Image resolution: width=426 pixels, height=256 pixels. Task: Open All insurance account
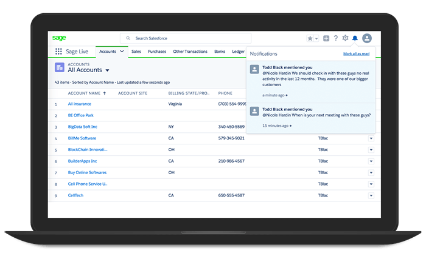[80, 104]
